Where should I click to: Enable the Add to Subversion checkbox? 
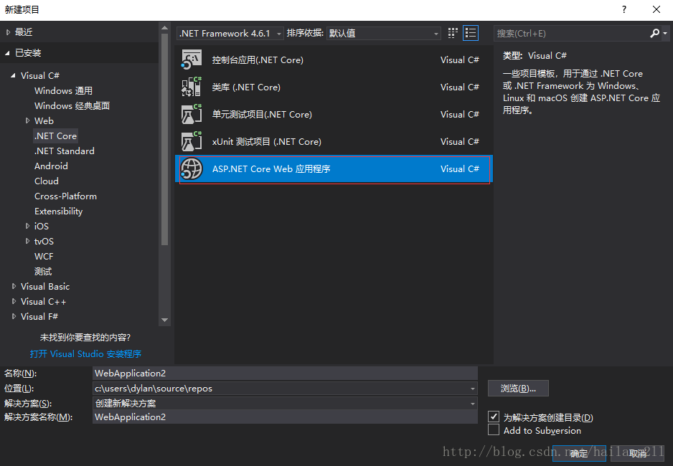click(x=494, y=429)
